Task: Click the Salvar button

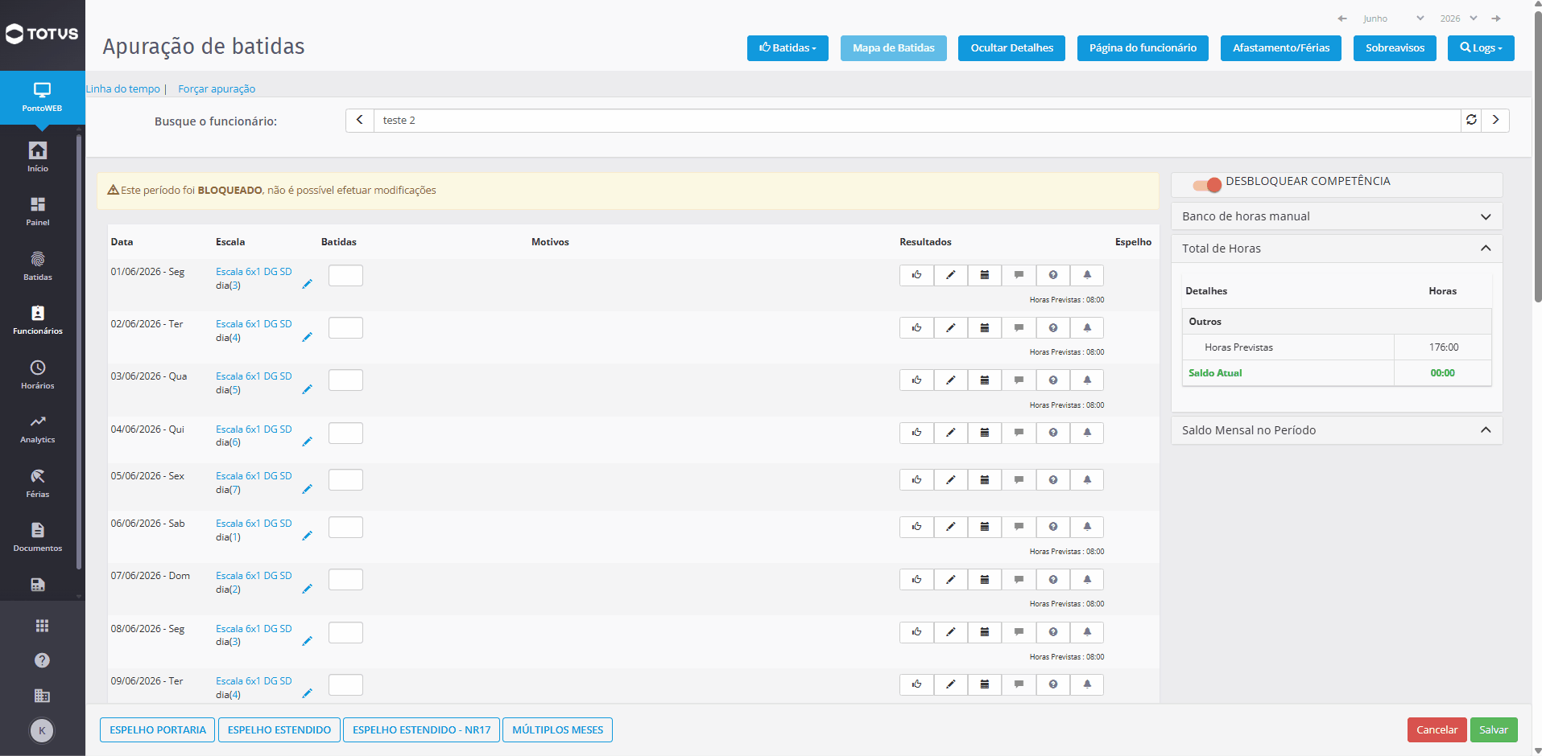Action: [1494, 730]
